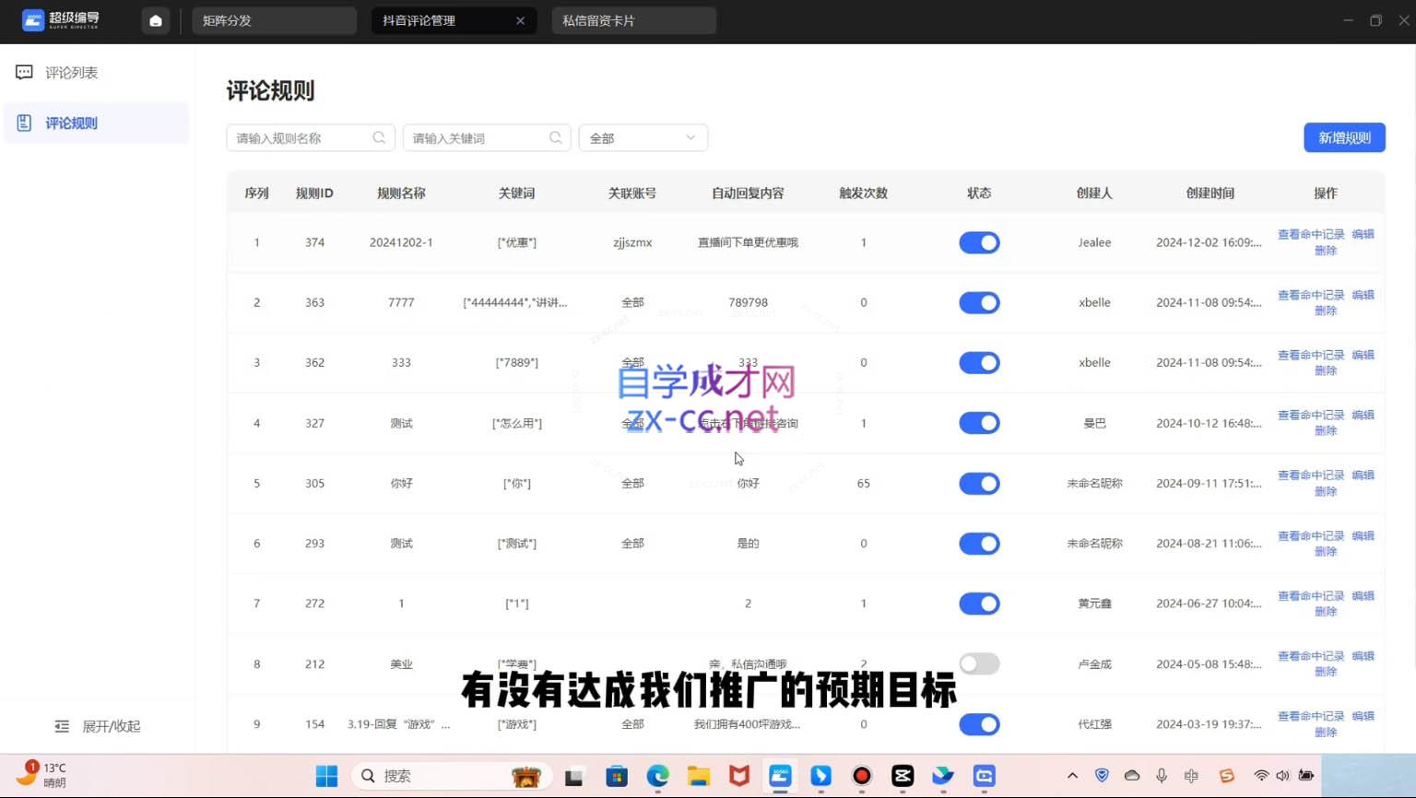Click the volume speaker tray icon
This screenshot has width=1416, height=798.
(x=1282, y=776)
